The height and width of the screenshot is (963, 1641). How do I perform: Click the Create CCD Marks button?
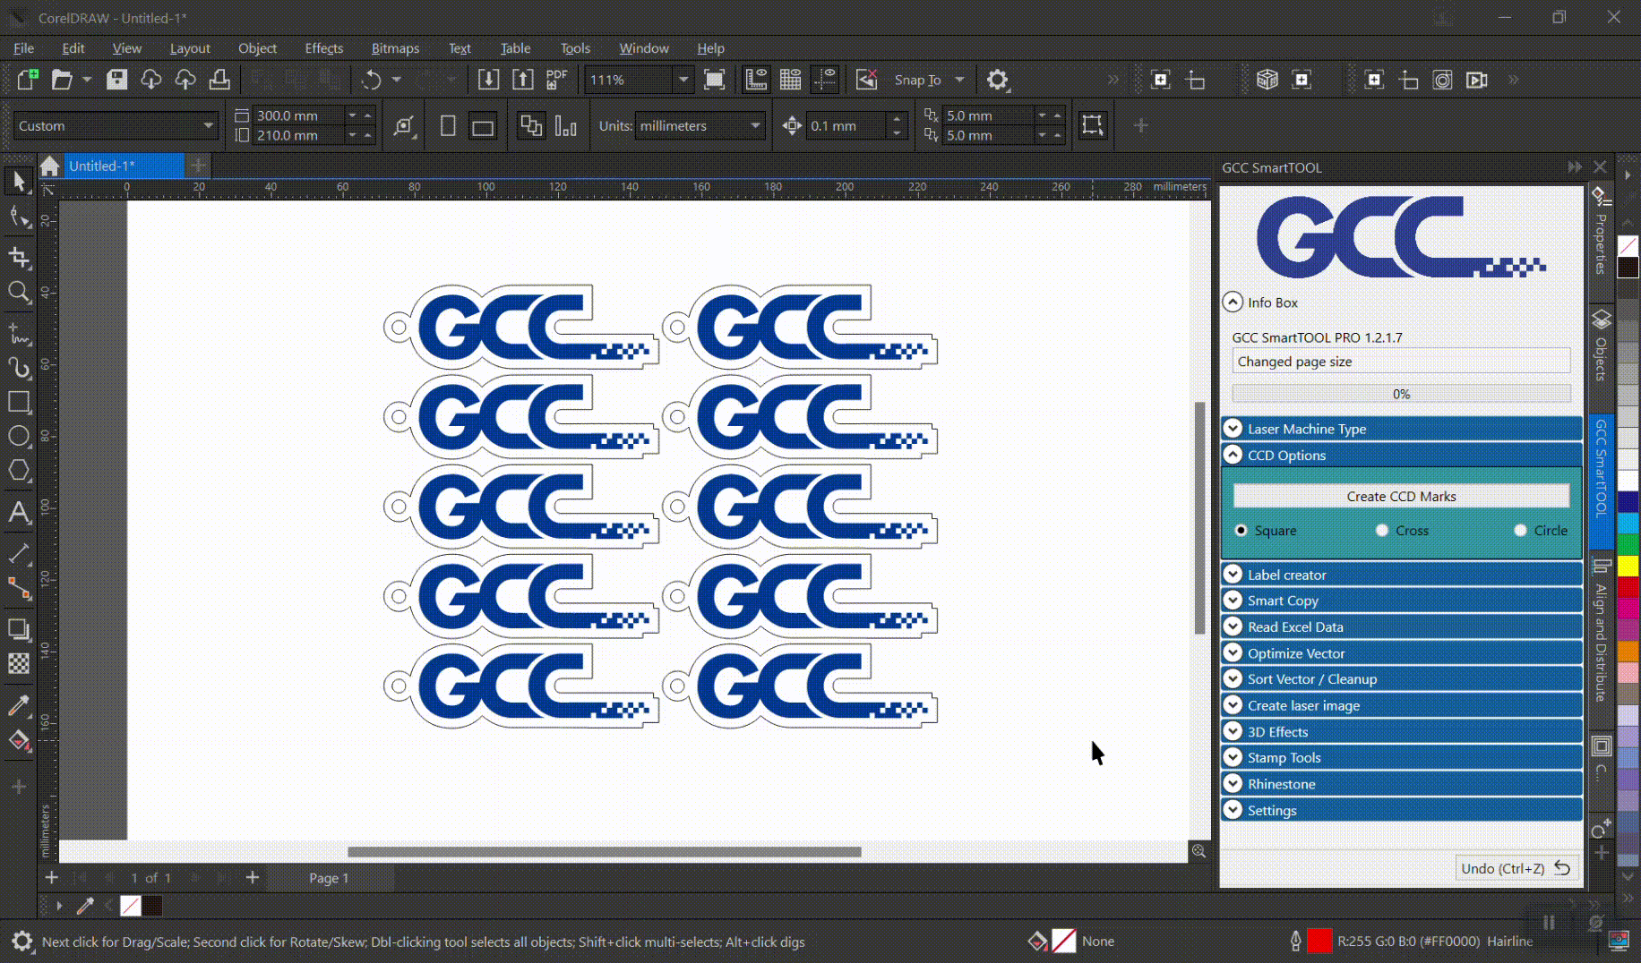pyautogui.click(x=1400, y=496)
